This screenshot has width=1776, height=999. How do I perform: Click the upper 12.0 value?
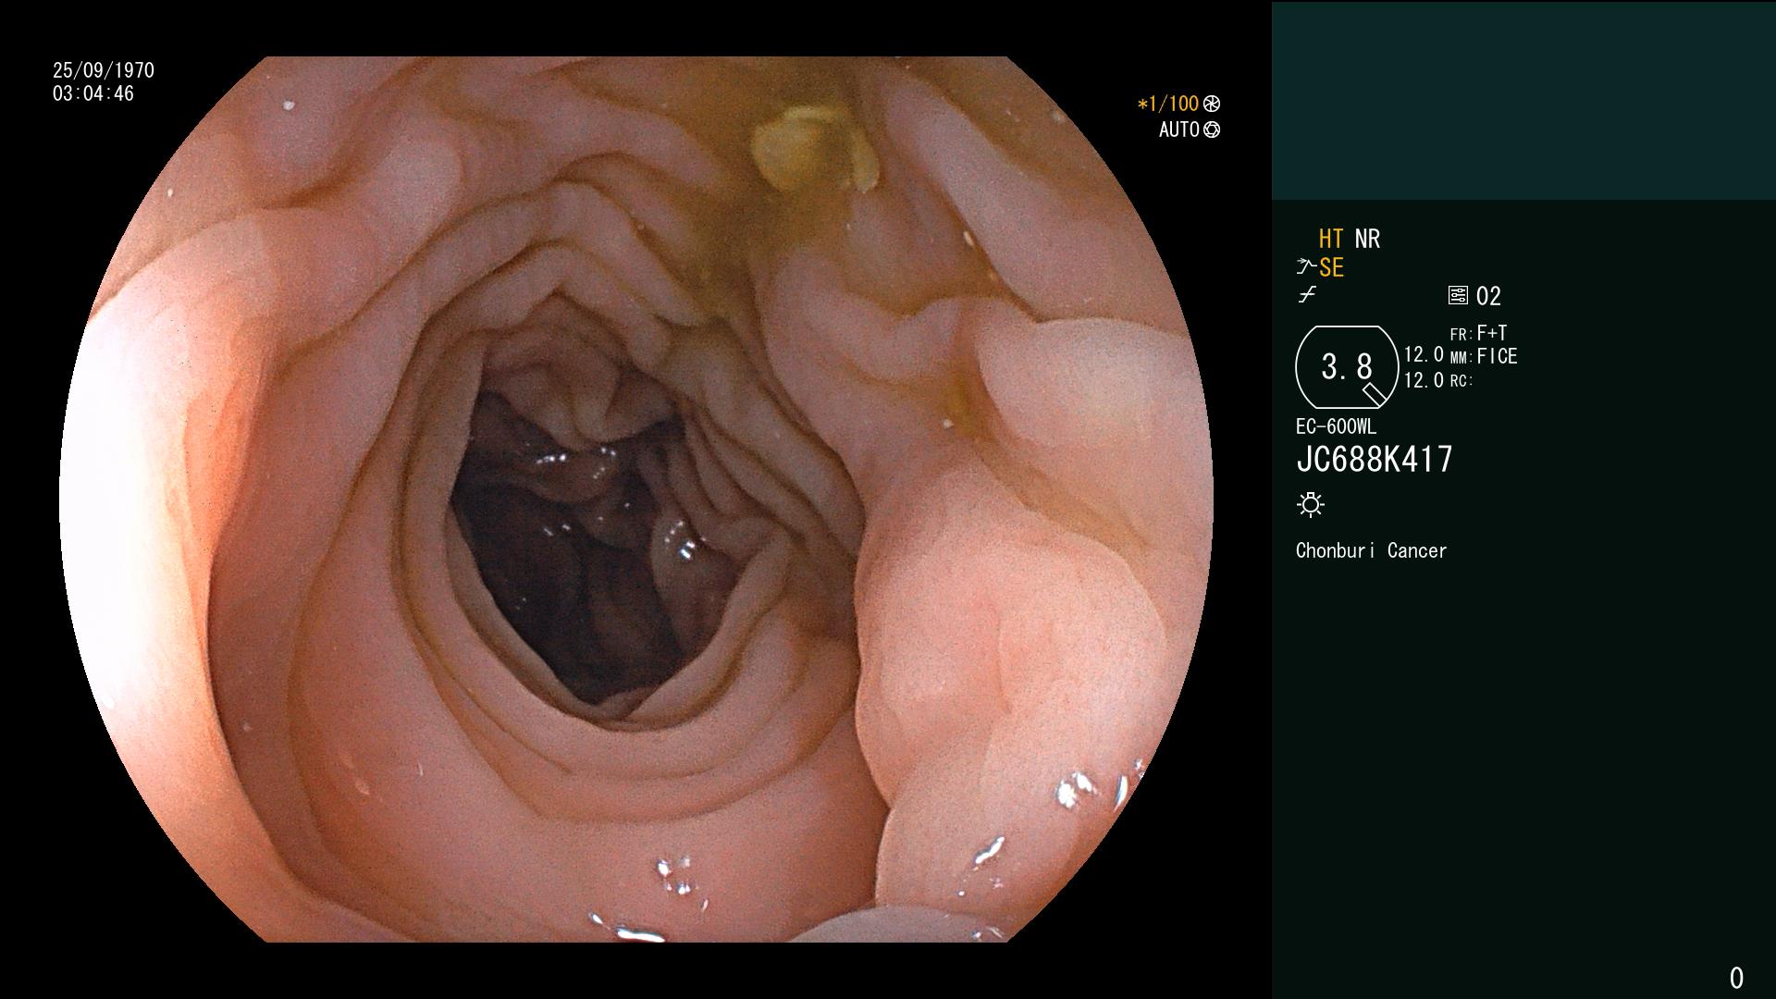pyautogui.click(x=1424, y=355)
